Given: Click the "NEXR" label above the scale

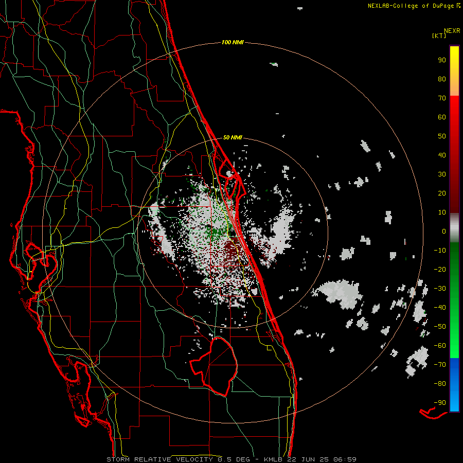Looking at the screenshot, I should (452, 31).
